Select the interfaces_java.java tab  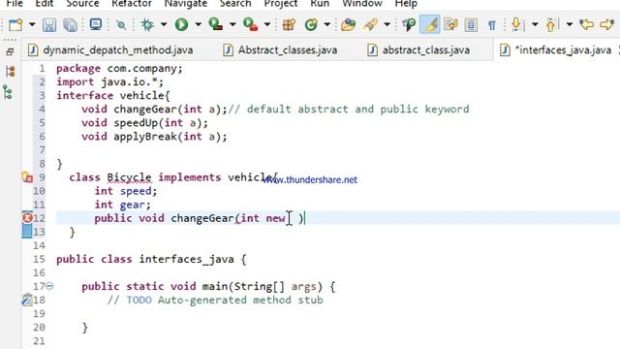(556, 50)
